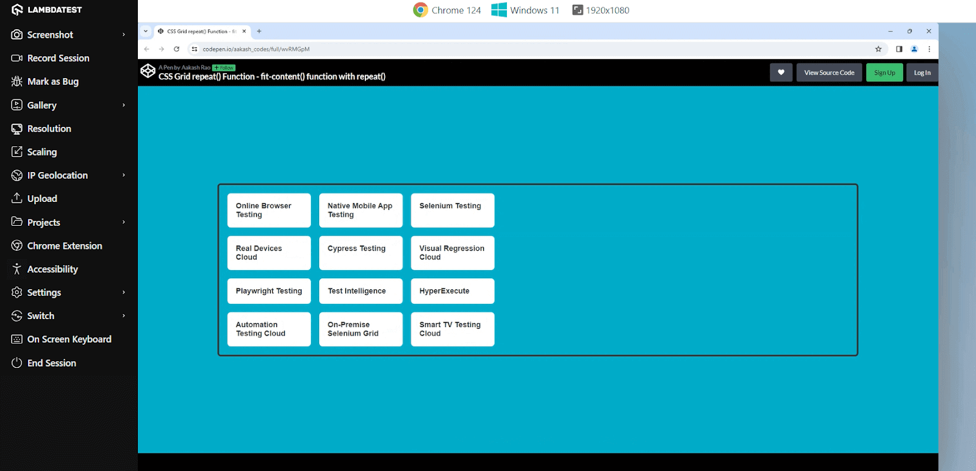Image resolution: width=976 pixels, height=471 pixels.
Task: Click the Playwright Testing card
Action: click(x=269, y=291)
